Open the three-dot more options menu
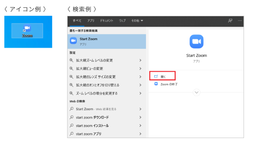Viewport: 253px width, 146px height. (x=240, y=21)
